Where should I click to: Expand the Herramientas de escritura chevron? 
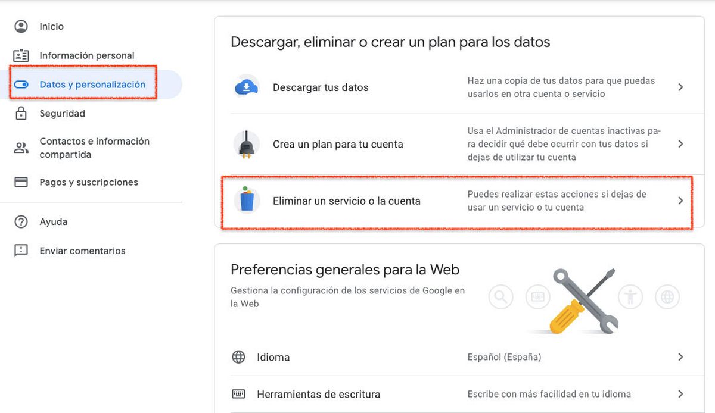coord(680,394)
